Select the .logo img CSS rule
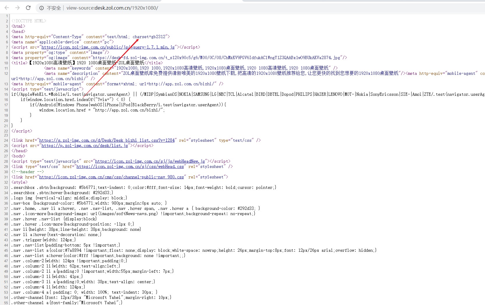 click(69, 198)
